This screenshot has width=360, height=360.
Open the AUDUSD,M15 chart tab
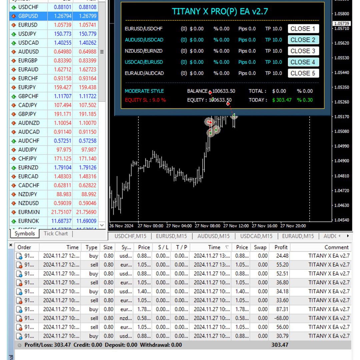(213, 236)
